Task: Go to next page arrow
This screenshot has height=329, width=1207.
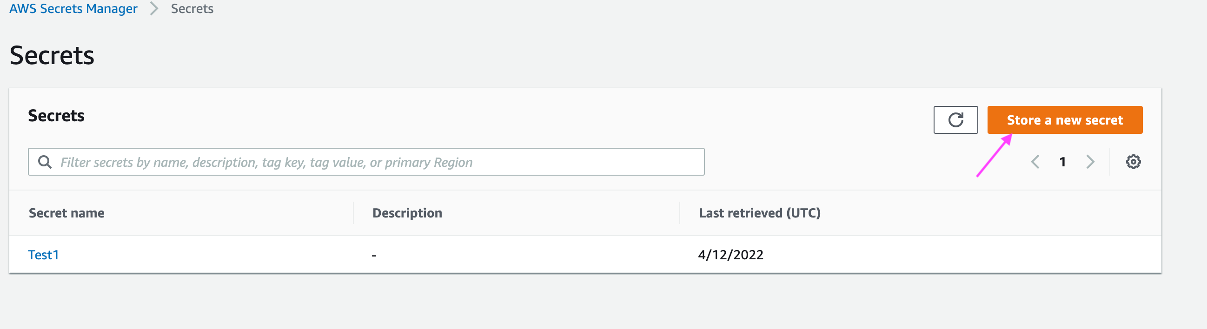Action: click(x=1090, y=162)
